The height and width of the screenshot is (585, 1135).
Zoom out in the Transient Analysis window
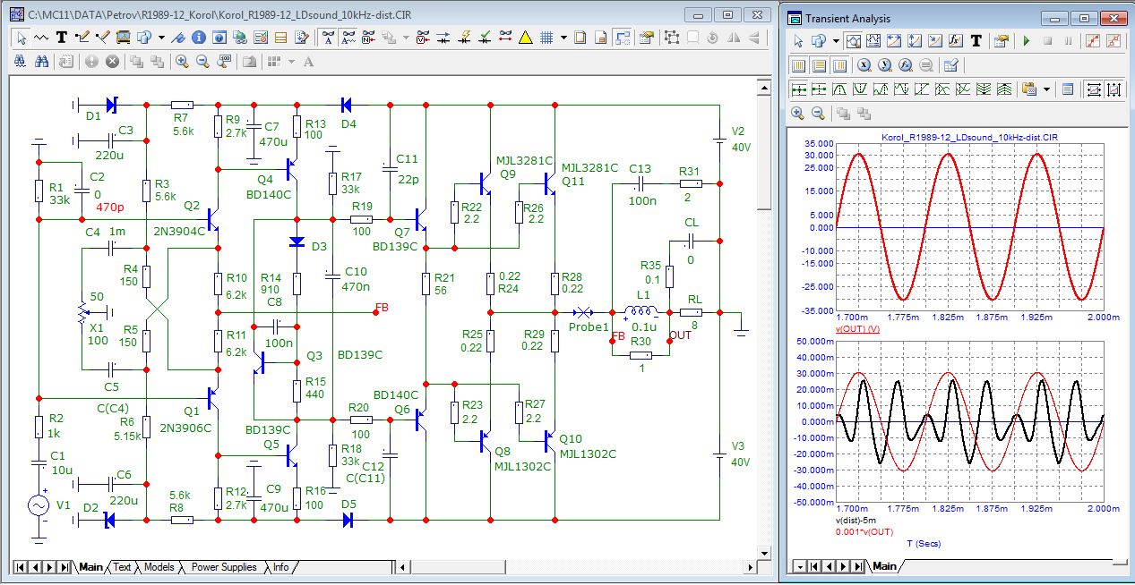click(x=818, y=114)
